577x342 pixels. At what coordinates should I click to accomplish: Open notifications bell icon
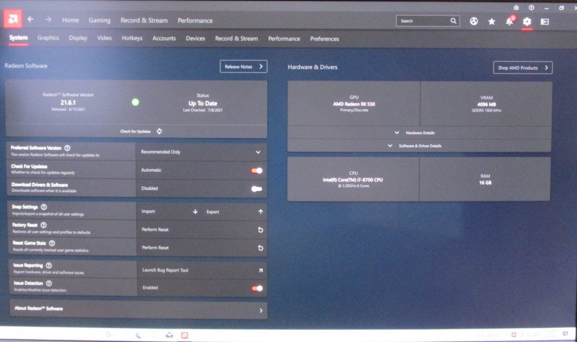[509, 21]
